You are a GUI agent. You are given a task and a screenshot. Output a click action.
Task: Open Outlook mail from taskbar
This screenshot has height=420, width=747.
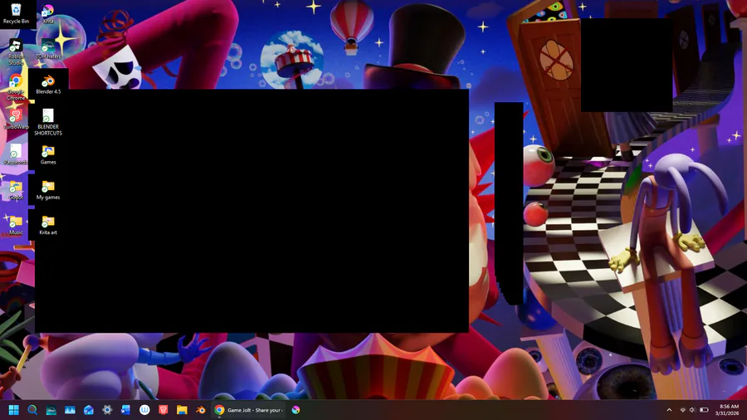coord(89,410)
